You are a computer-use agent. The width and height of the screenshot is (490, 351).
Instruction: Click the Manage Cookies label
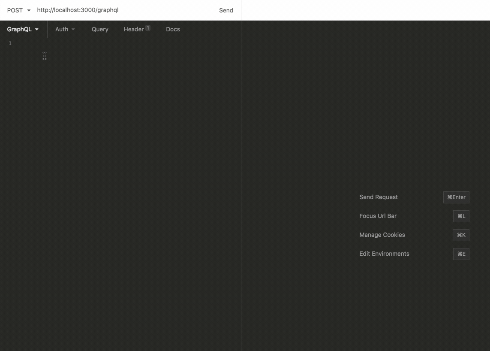click(x=382, y=235)
